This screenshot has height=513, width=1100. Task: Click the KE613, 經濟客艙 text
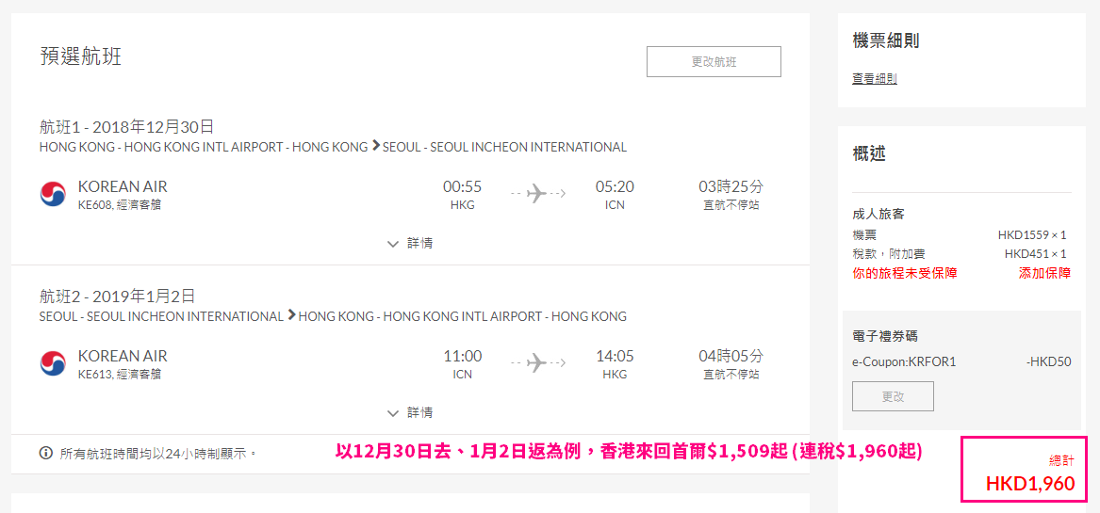120,375
